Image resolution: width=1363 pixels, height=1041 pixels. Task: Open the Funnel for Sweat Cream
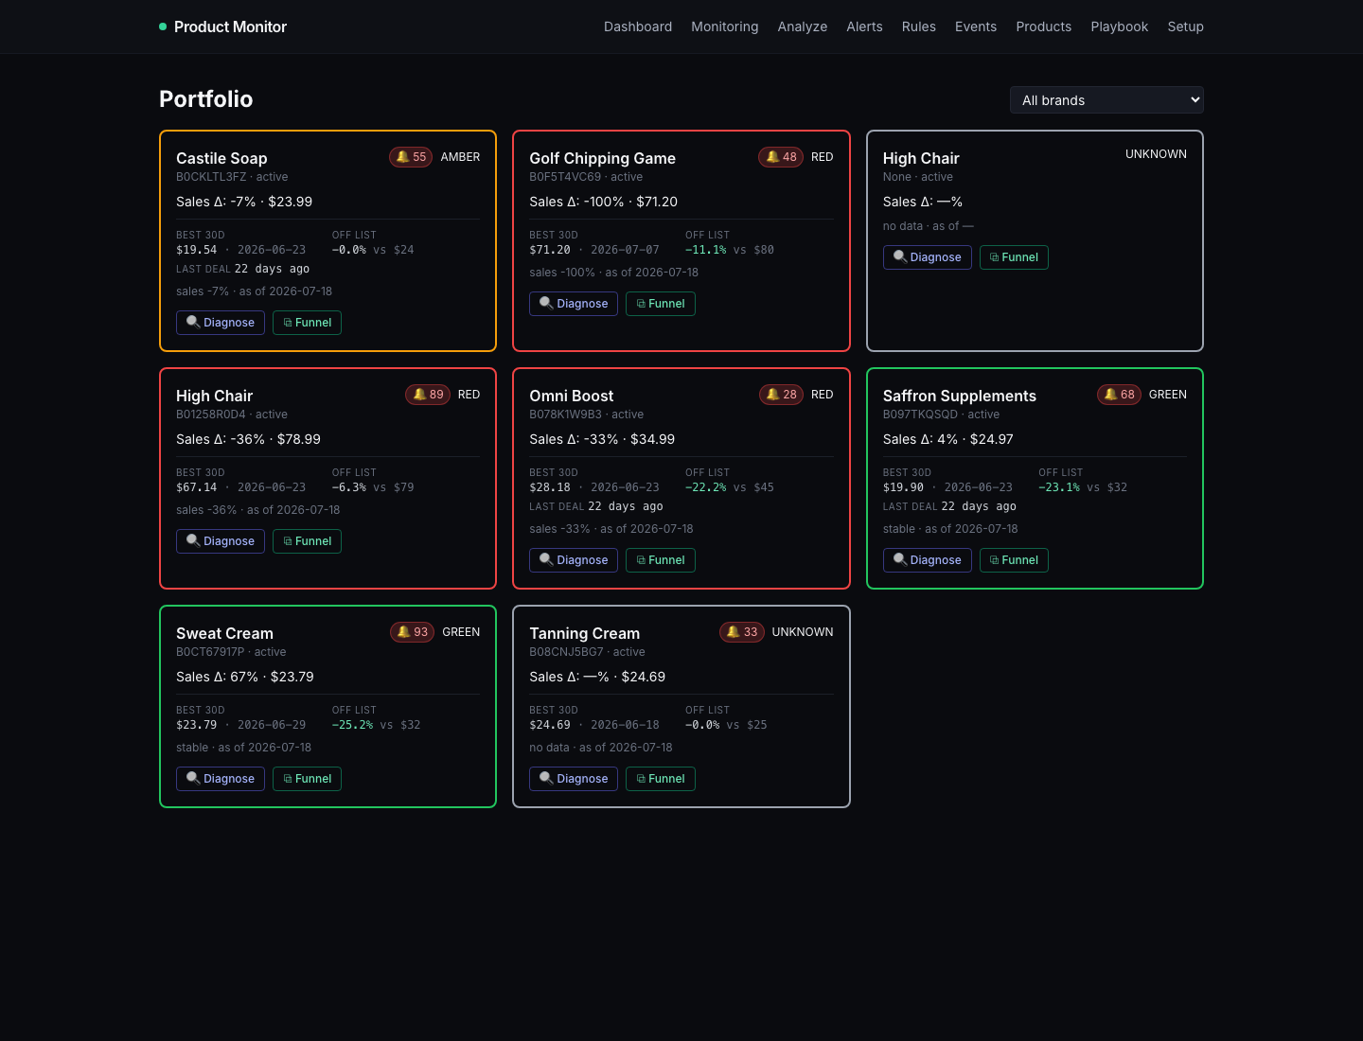(307, 779)
